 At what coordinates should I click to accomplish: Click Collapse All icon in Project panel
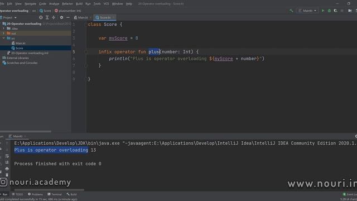coord(54,17)
